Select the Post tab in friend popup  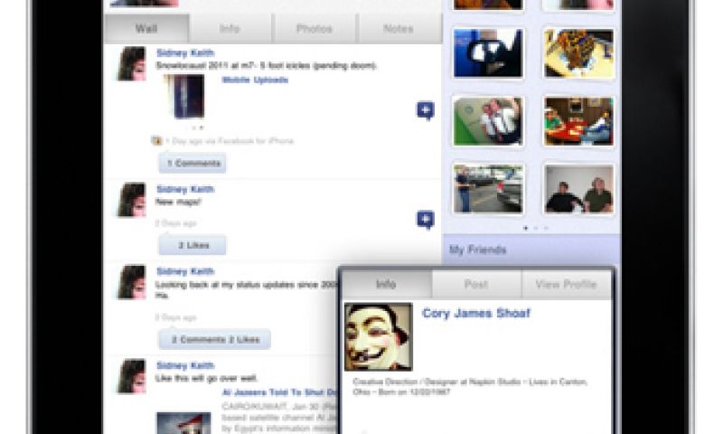(x=476, y=284)
